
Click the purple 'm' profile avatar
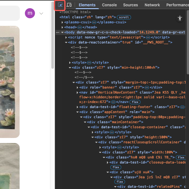(x=30, y=13)
